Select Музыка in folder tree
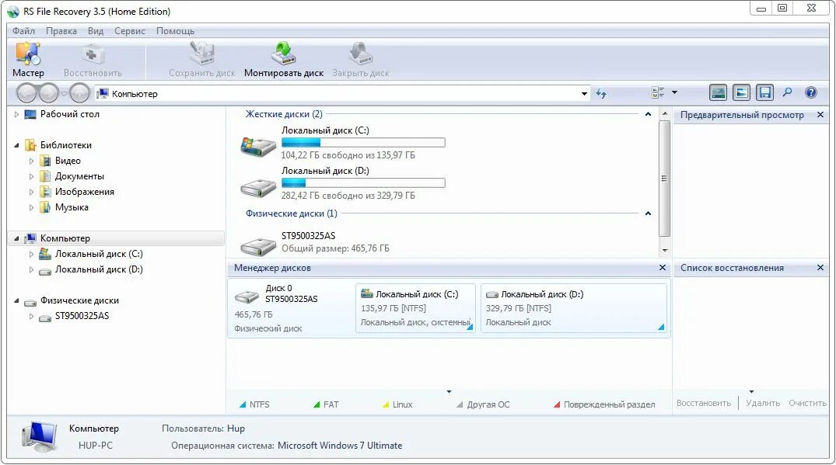This screenshot has height=465, width=836. pos(72,207)
